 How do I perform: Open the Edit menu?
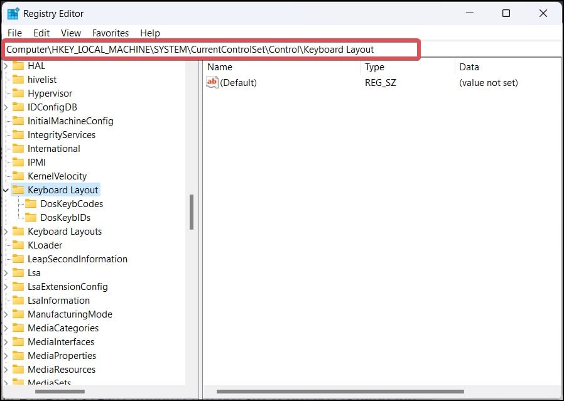point(41,33)
